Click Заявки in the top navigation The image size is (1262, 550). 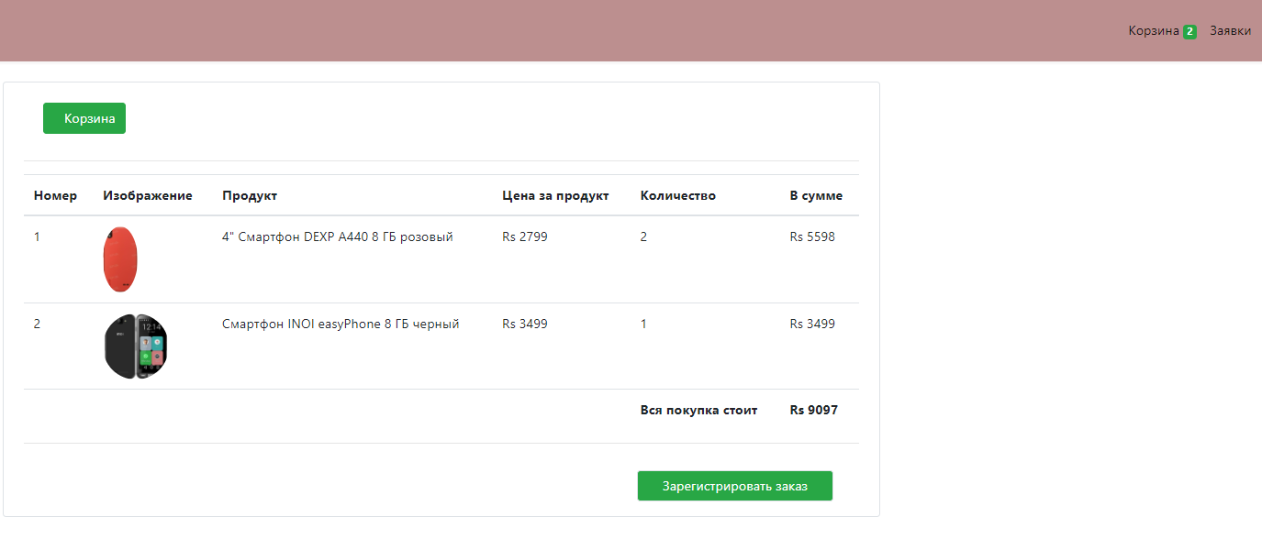pos(1230,30)
